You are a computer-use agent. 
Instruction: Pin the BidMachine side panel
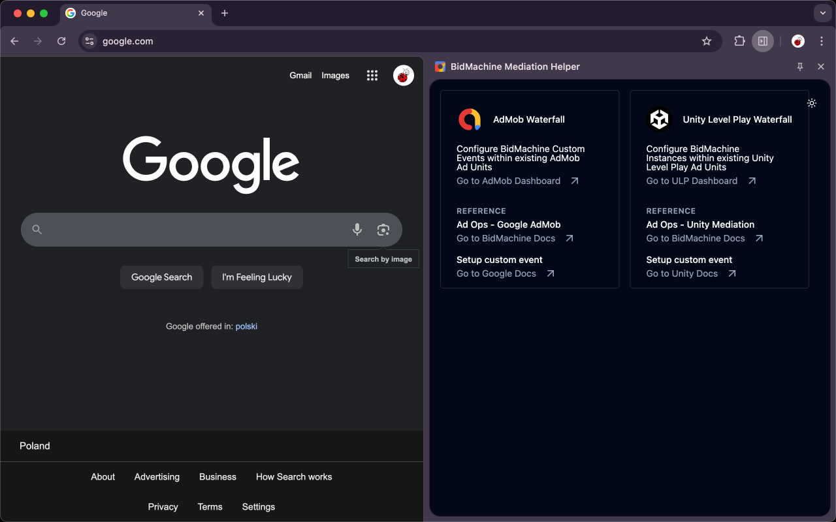coord(800,67)
